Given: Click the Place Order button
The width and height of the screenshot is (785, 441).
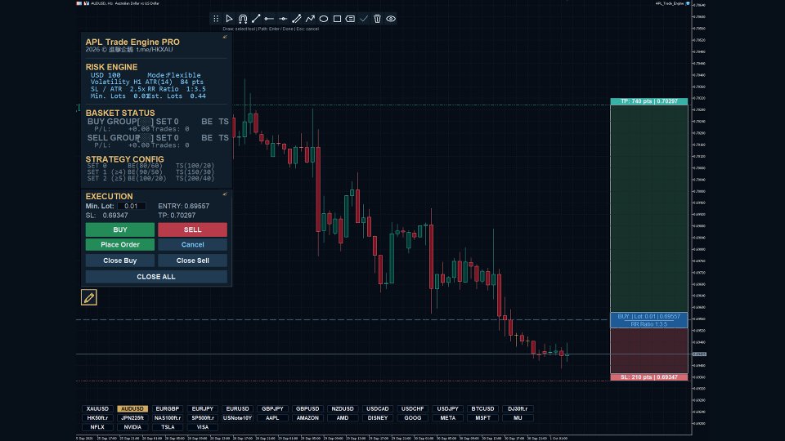Looking at the screenshot, I should tap(120, 244).
